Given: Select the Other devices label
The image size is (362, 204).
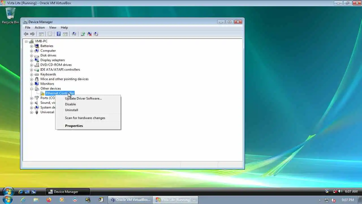Looking at the screenshot, I should click(x=51, y=88).
